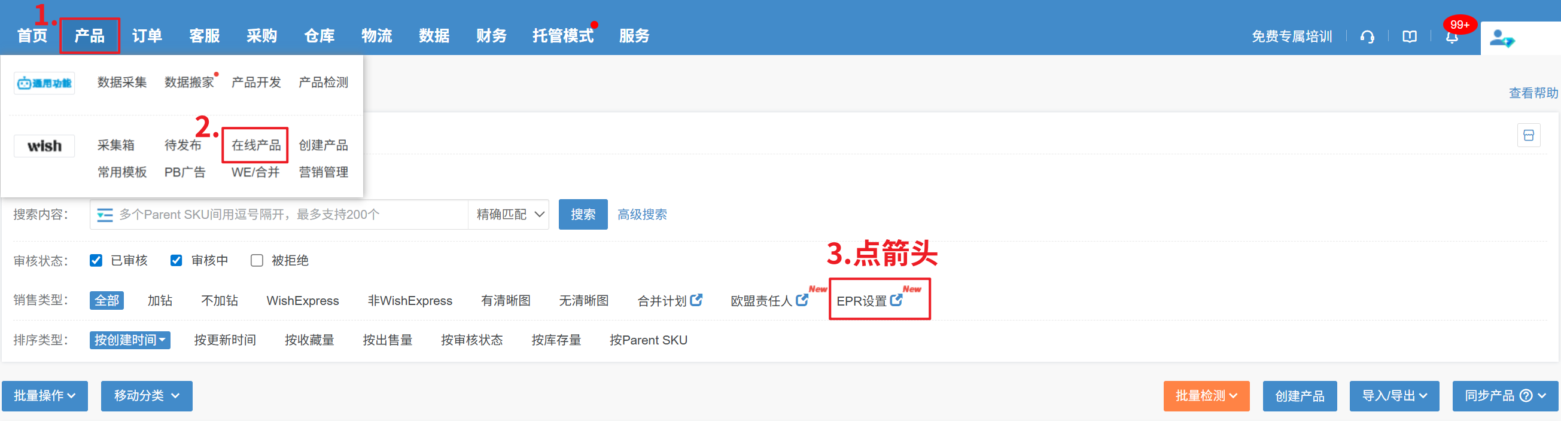Open the user account avatar icon
The image size is (1561, 421).
click(1502, 39)
